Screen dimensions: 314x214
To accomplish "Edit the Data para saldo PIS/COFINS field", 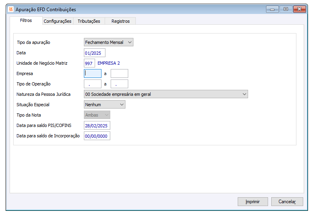I will point(97,125).
